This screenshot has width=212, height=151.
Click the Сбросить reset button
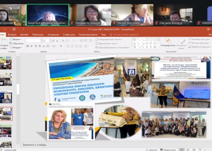pyautogui.click(x=18, y=43)
